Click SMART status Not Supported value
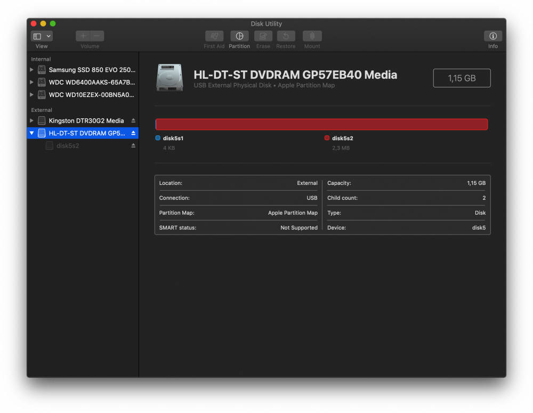This screenshot has height=413, width=533. click(299, 228)
